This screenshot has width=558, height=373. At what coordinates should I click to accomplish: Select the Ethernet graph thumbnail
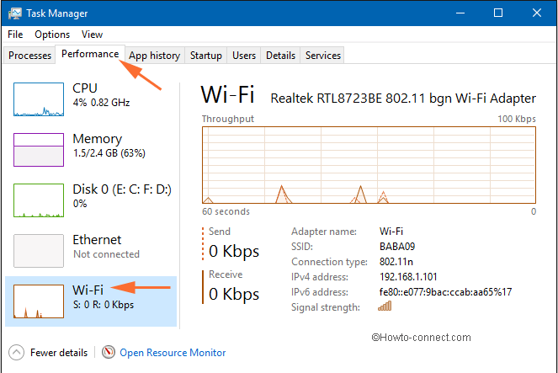tap(39, 251)
